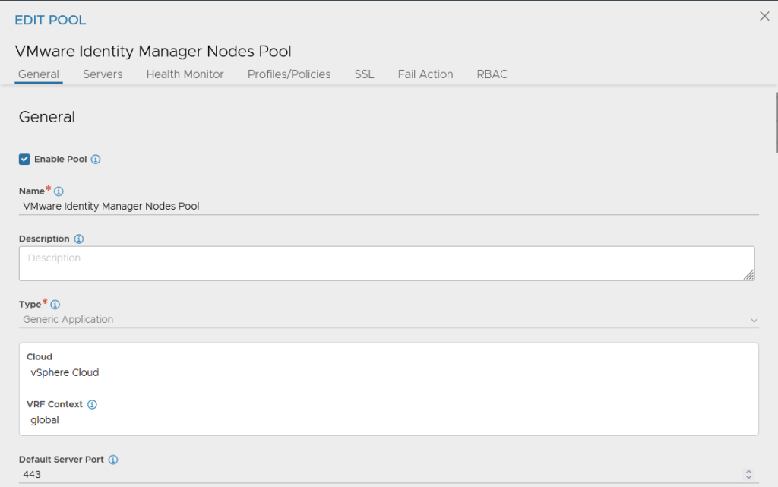
Task: Click info icon beside Type label
Action: point(55,305)
